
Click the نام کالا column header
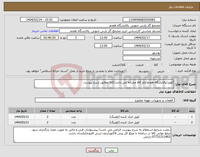[124, 111]
